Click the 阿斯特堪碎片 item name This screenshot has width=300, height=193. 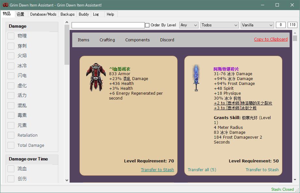tap(226, 69)
